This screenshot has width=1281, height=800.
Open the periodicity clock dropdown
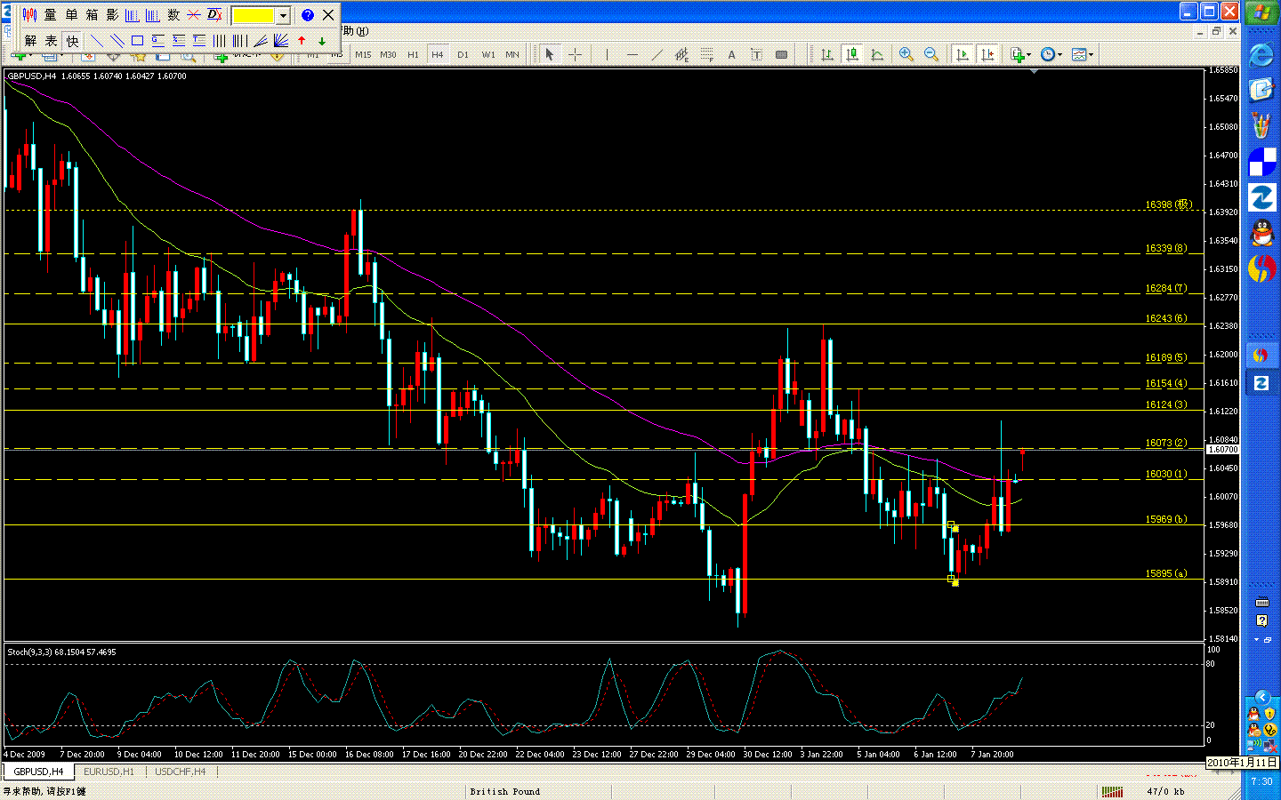pos(1051,55)
